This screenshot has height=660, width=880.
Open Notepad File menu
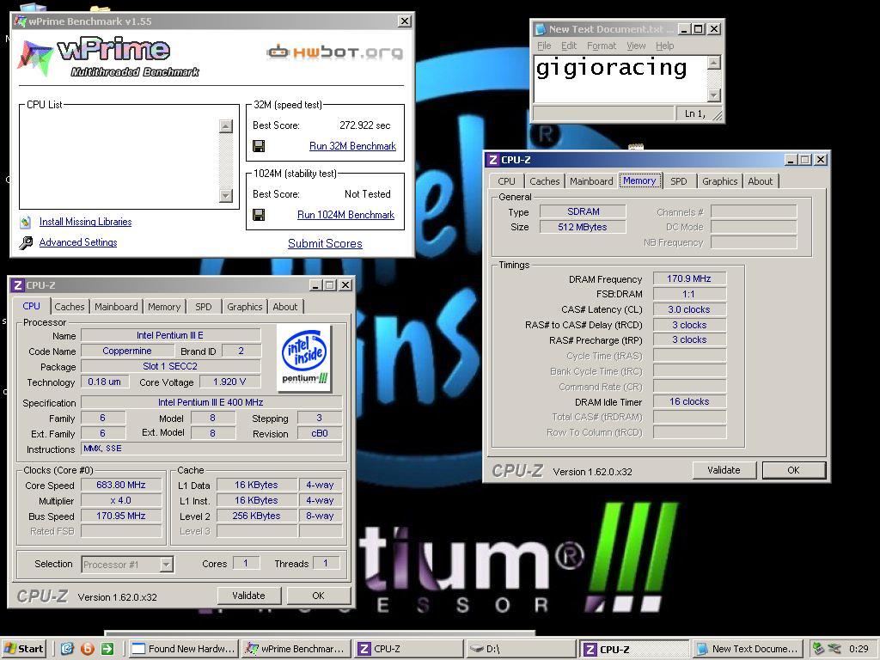pos(544,46)
